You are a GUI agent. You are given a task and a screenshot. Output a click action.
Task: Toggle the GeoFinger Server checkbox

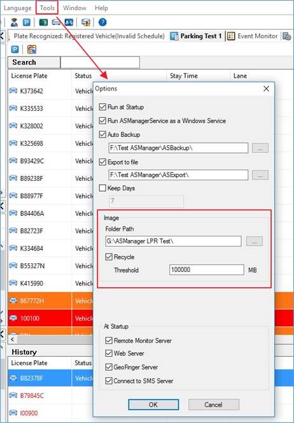pyautogui.click(x=109, y=367)
